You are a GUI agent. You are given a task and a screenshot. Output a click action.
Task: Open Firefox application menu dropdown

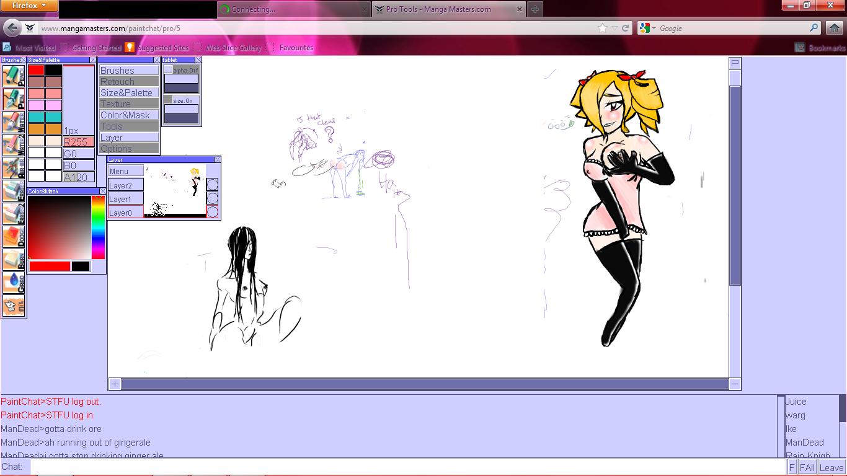click(x=29, y=6)
